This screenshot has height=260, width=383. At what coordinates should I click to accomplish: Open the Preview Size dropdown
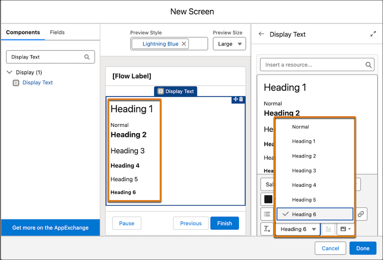tap(229, 44)
